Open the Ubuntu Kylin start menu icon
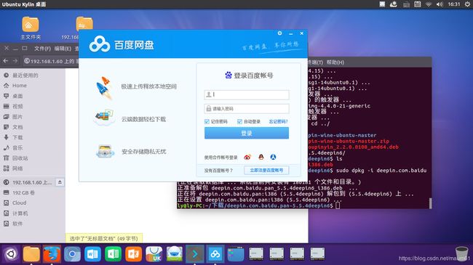 pos(11,254)
